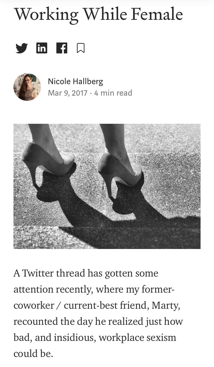The height and width of the screenshot is (367, 214).
Task: Click the 4 min read label
Action: pyautogui.click(x=113, y=93)
